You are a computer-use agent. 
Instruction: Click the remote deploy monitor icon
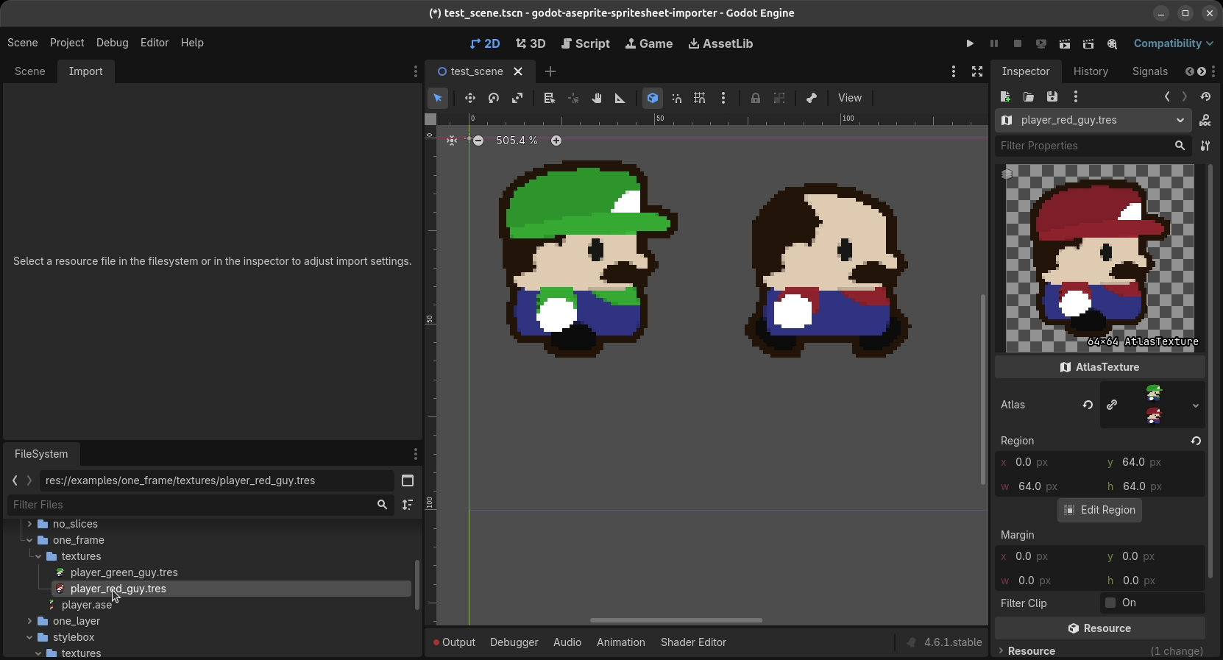tap(1041, 43)
